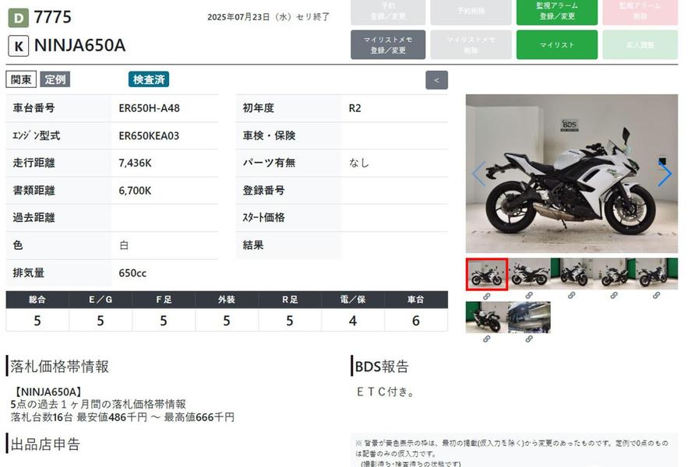Click the link icon under first thumbnail
This screenshot has height=467, width=691.
click(x=487, y=296)
